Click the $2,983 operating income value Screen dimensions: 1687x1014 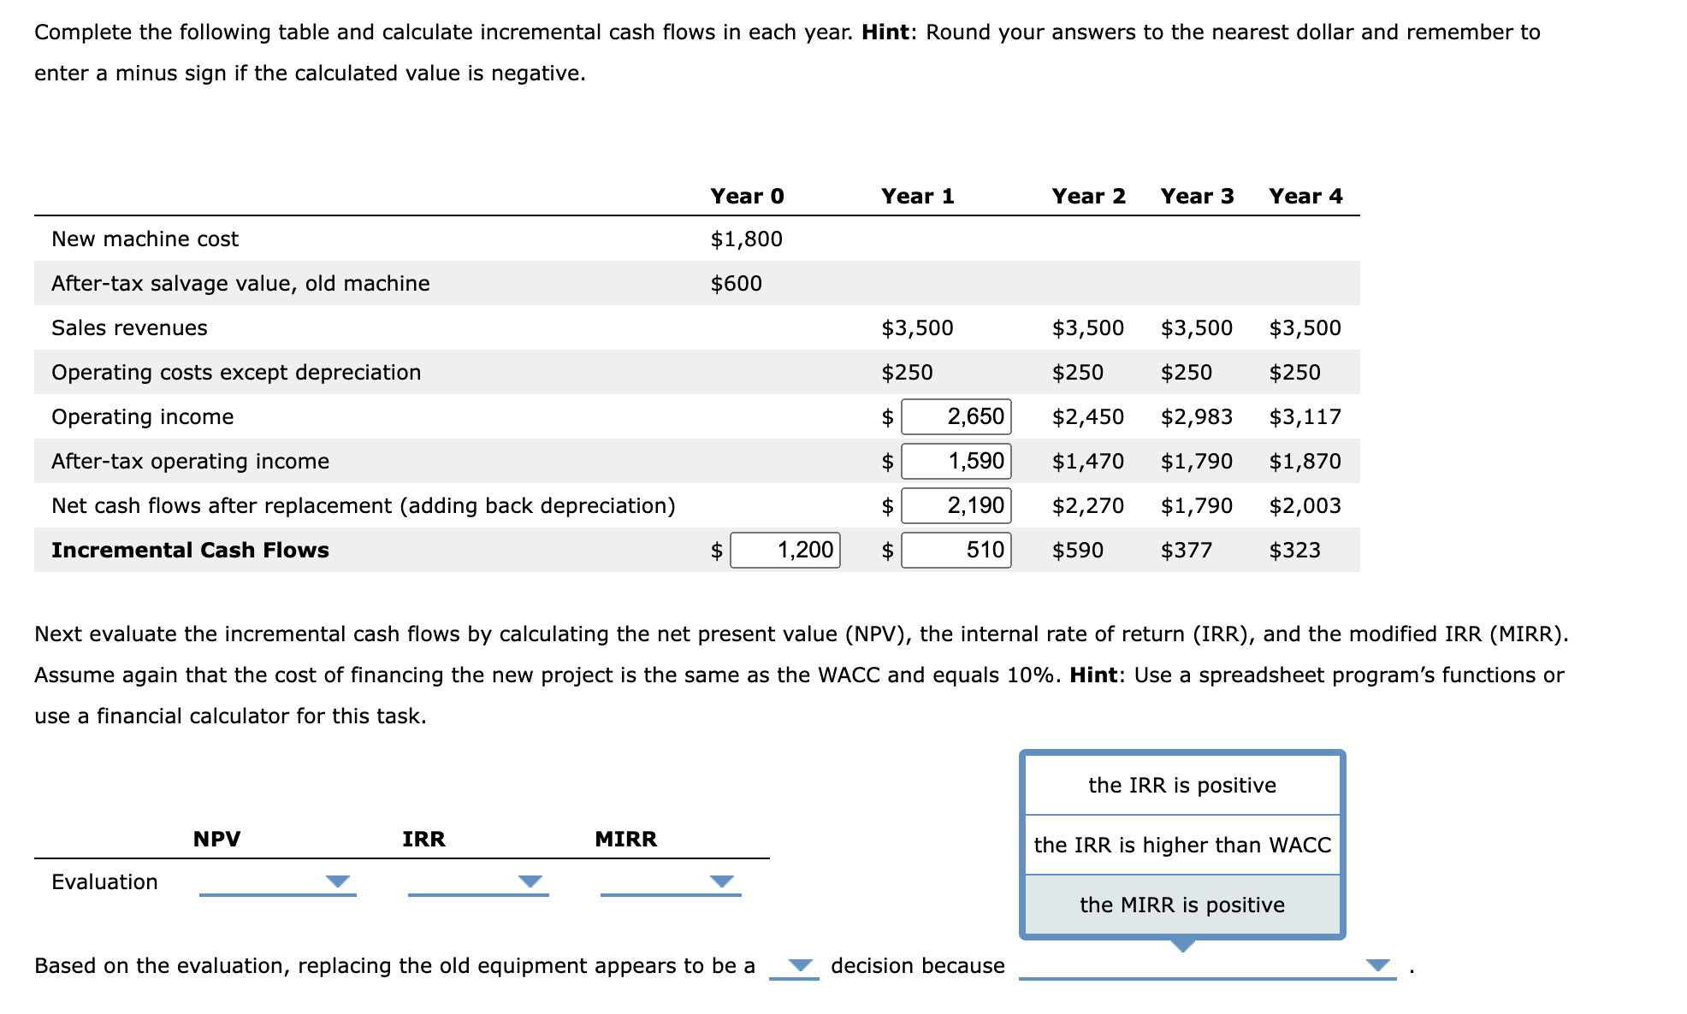pyautogui.click(x=1196, y=416)
